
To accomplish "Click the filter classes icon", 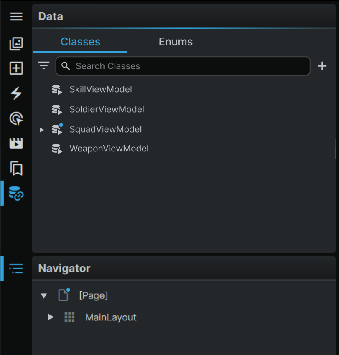I will coord(44,65).
